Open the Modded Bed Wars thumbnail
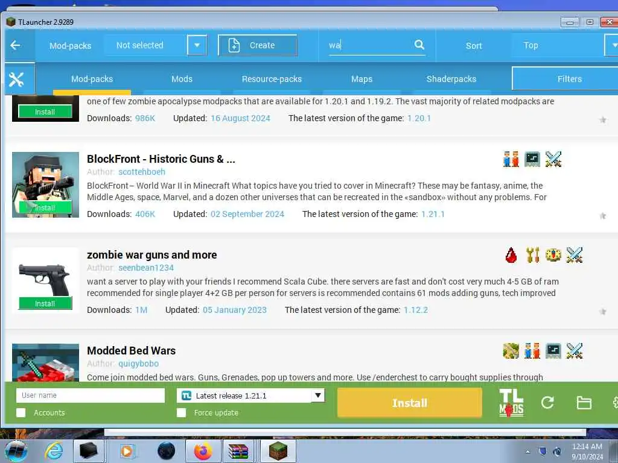618x463 pixels. point(45,362)
